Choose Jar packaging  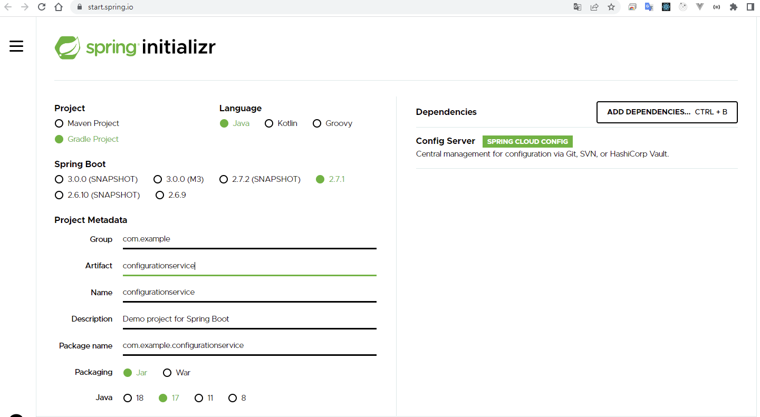point(135,373)
